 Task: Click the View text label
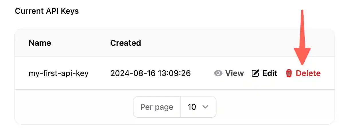point(235,73)
